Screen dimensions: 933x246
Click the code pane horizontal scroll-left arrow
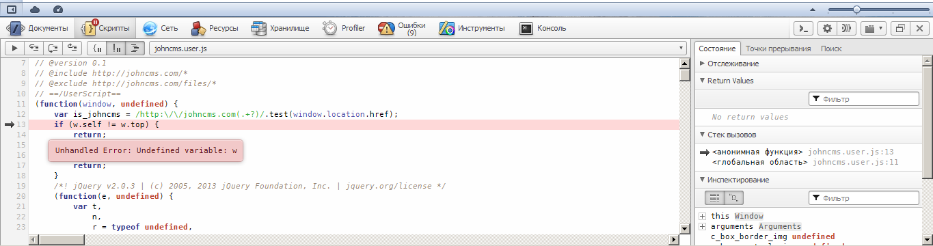click(x=34, y=240)
